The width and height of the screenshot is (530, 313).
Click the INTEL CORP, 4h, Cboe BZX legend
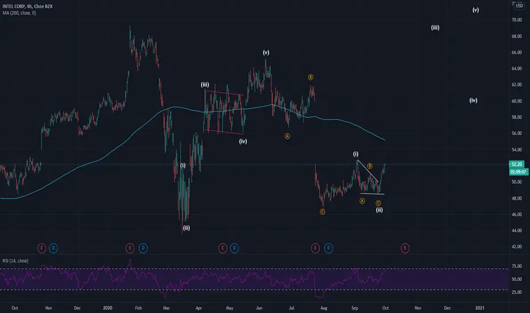[x=27, y=6]
